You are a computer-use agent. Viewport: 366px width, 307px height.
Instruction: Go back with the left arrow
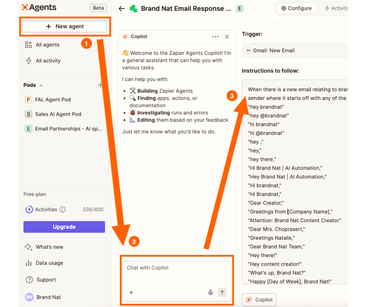(x=121, y=9)
